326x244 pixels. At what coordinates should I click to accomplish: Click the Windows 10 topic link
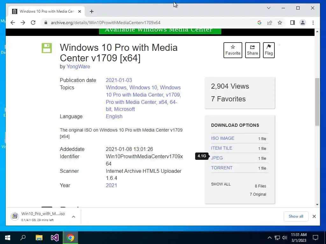pos(143,88)
